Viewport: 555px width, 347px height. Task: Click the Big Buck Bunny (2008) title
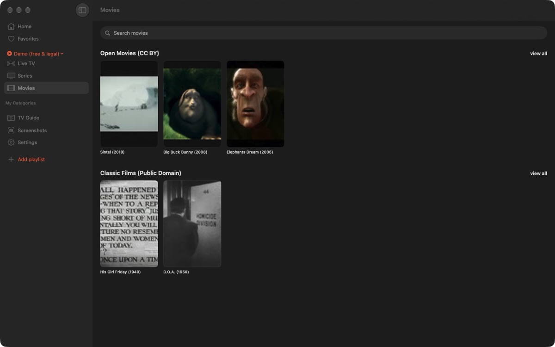(x=185, y=152)
